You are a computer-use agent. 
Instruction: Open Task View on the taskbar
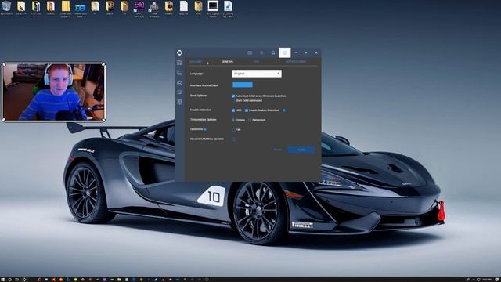point(17,280)
